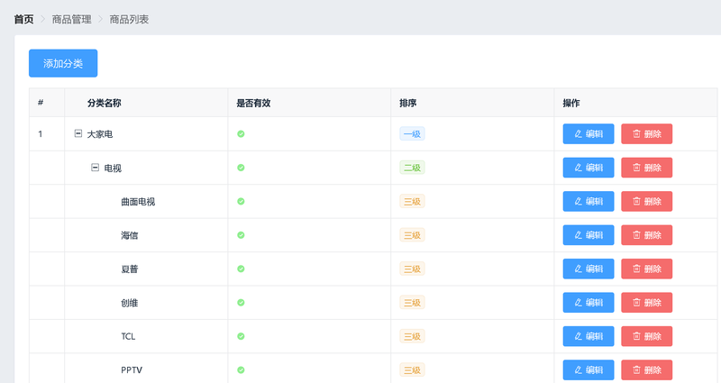This screenshot has height=383, width=721.
Task: Click the 二级 tag in 电视 row
Action: click(412, 168)
